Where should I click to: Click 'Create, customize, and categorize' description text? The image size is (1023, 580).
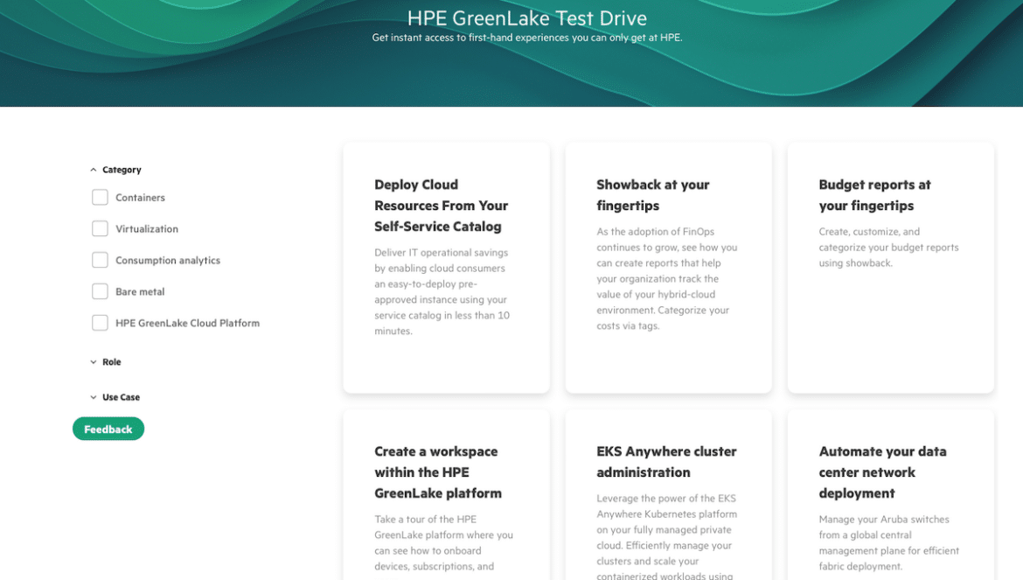click(888, 248)
